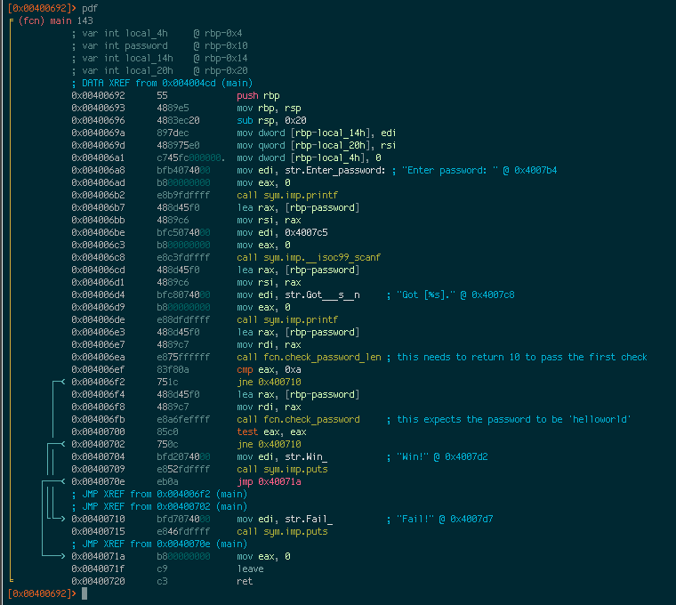This screenshot has height=605, width=676.
Task: Click the 'jmp 0x40071a' instruction
Action: coord(269,482)
